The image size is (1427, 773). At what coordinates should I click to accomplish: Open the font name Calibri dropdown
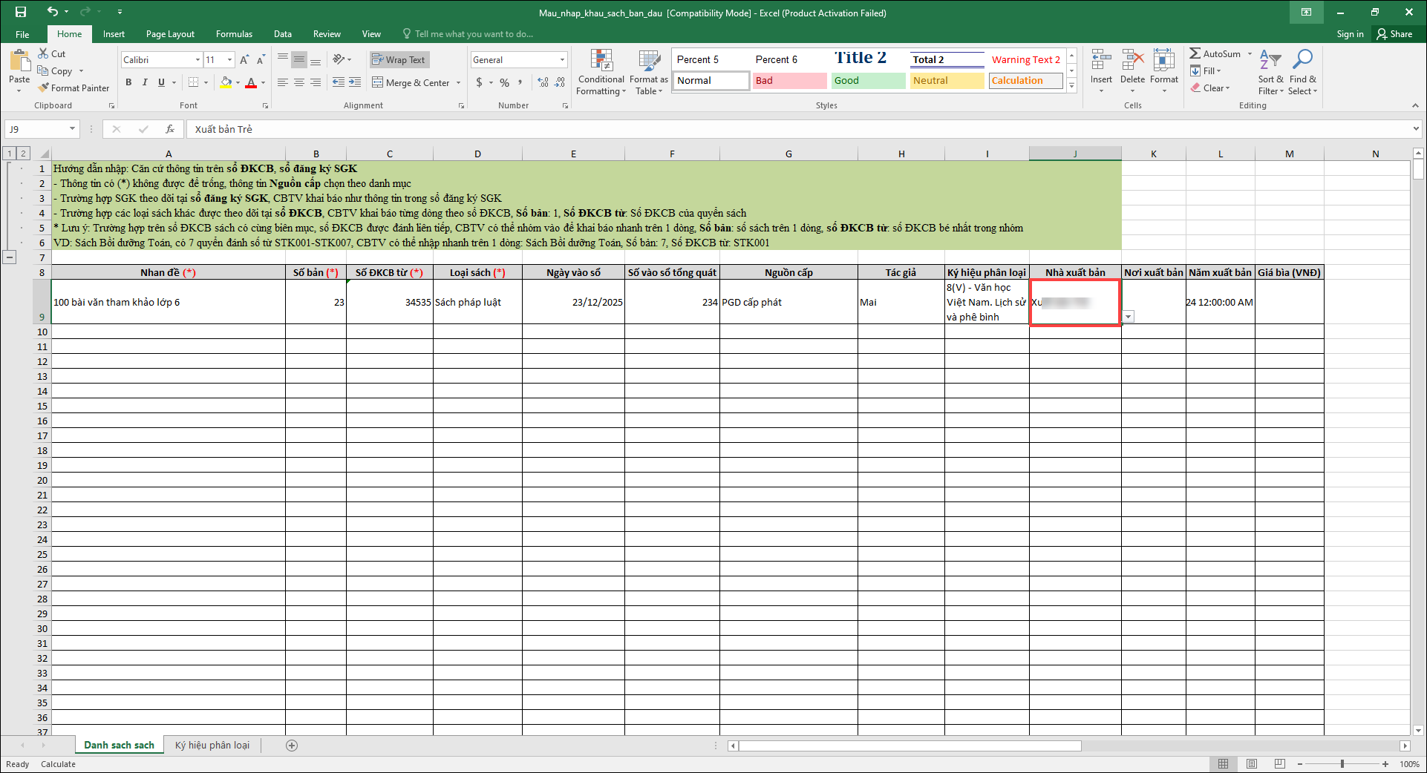(197, 60)
